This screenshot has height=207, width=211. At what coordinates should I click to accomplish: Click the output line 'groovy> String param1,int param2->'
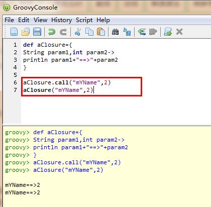pos(65,140)
